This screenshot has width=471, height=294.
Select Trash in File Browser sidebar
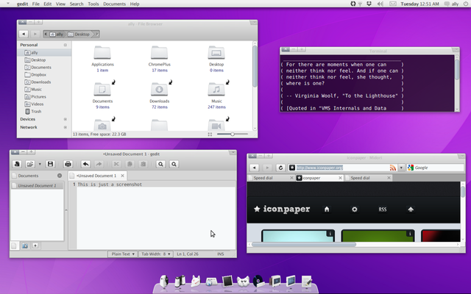click(x=33, y=111)
